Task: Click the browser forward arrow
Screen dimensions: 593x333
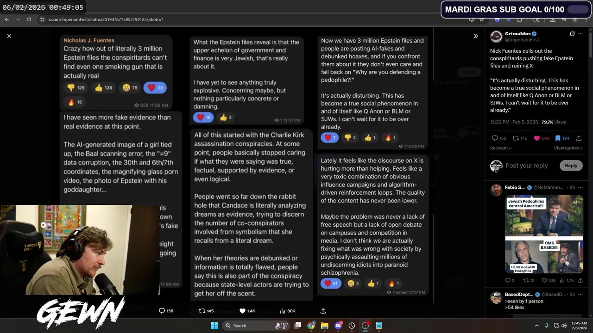Action: [x=18, y=19]
